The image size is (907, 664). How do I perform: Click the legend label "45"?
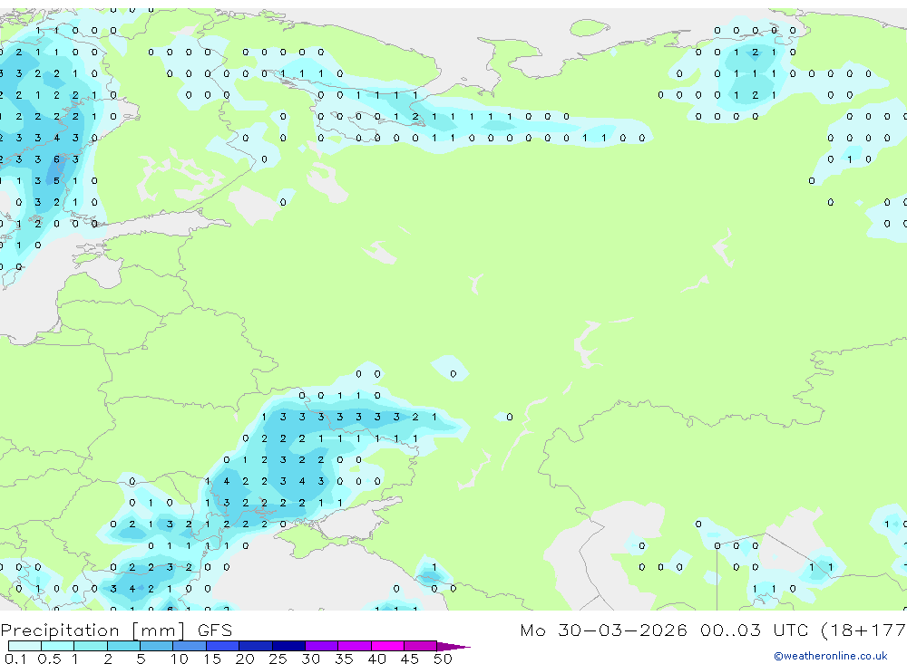pos(410,659)
